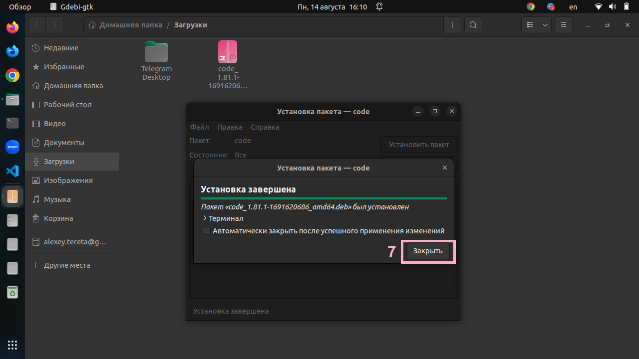This screenshot has height=359, width=639.
Task: Go back in file manager
Action: pos(37,25)
